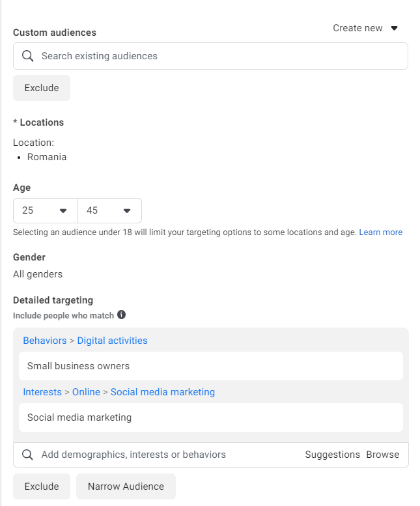Click the magnifier icon in detailed targeting search
420x506 pixels.
[27, 455]
